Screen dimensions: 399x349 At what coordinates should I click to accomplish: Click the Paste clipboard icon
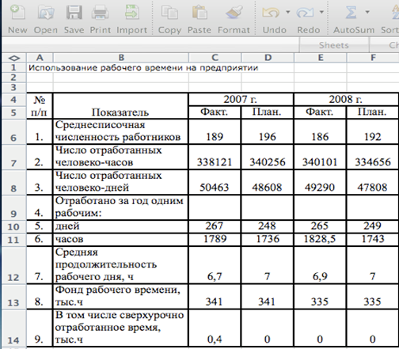coord(199,12)
